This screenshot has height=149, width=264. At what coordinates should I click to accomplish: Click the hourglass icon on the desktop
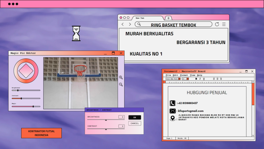(x=76, y=33)
